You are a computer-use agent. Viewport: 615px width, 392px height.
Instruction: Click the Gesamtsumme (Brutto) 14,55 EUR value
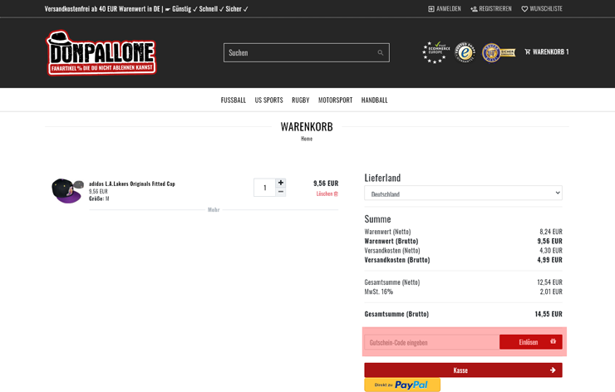549,314
